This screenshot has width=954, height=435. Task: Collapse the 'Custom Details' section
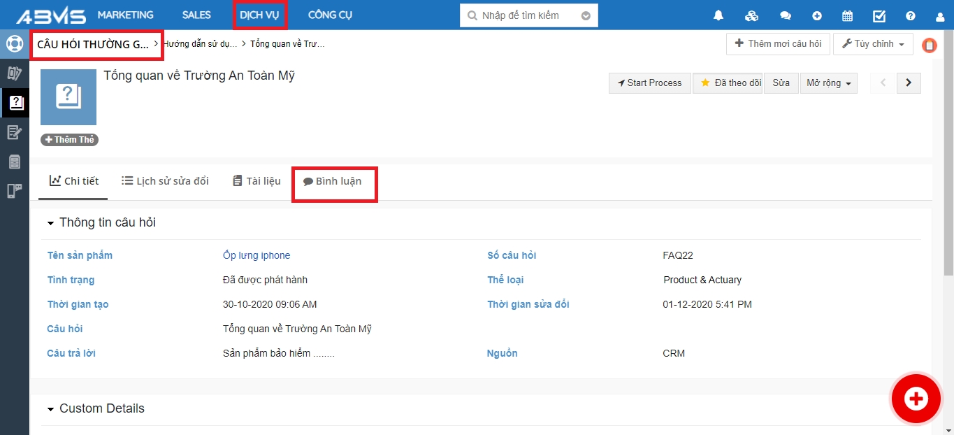pos(50,409)
